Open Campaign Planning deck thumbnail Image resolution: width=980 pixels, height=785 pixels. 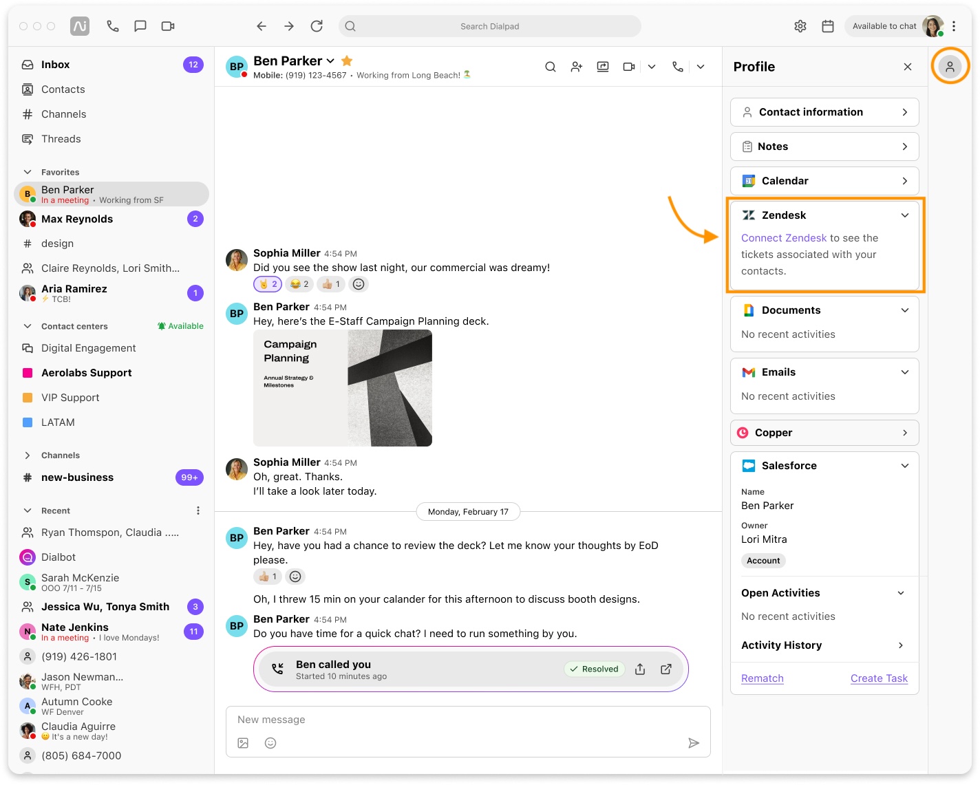(x=343, y=388)
